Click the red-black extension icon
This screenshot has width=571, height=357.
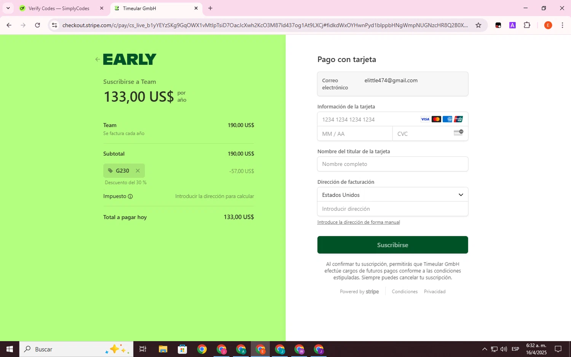[498, 25]
